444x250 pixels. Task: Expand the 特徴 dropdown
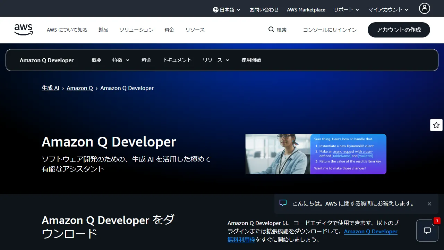120,60
